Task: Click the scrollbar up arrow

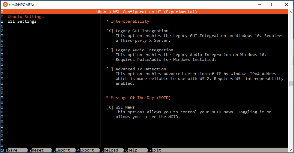Action: pyautogui.click(x=291, y=12)
